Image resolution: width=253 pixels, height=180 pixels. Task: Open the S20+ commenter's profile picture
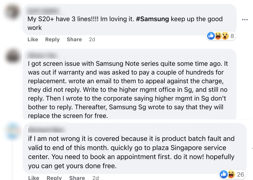point(13,12)
